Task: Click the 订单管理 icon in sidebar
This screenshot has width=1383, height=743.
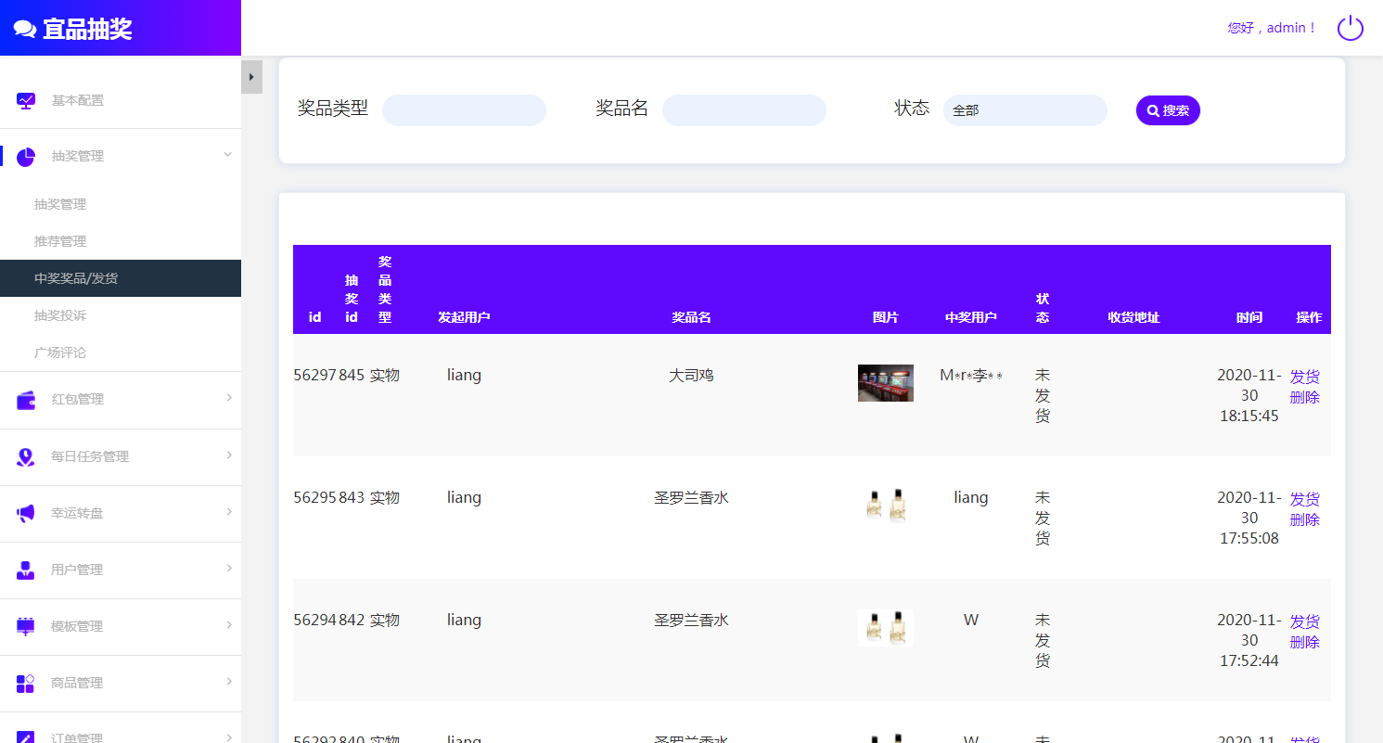Action: [26, 737]
